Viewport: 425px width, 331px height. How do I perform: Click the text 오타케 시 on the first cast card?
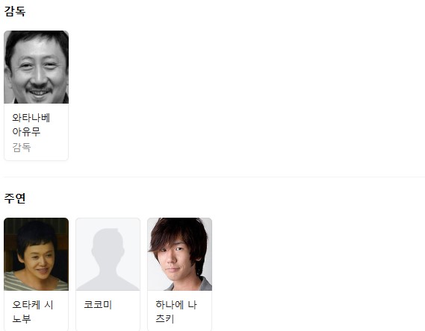pyautogui.click(x=33, y=305)
